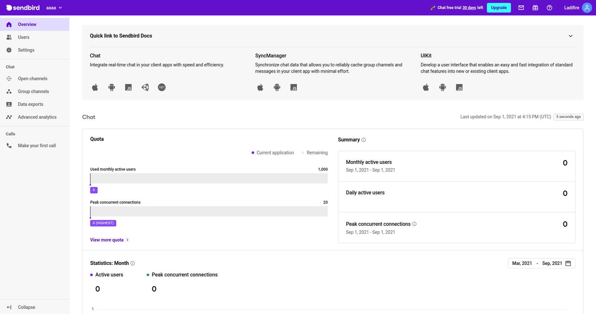Click the Android icon under UIKit

442,87
